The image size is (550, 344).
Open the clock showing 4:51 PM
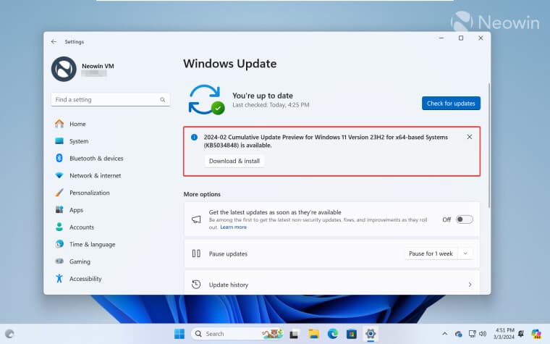(504, 333)
